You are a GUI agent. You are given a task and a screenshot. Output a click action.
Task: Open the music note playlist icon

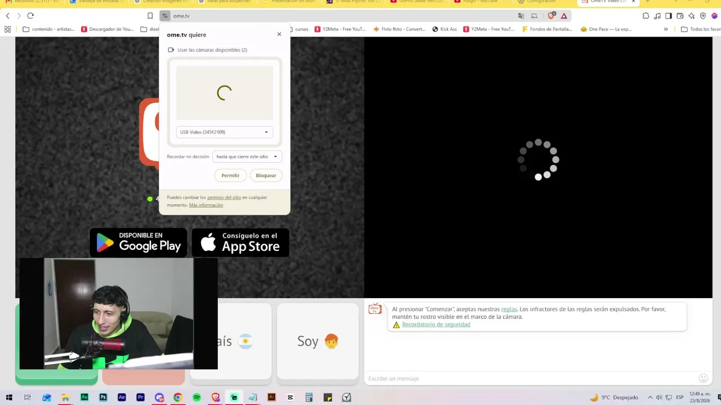pyautogui.click(x=657, y=16)
